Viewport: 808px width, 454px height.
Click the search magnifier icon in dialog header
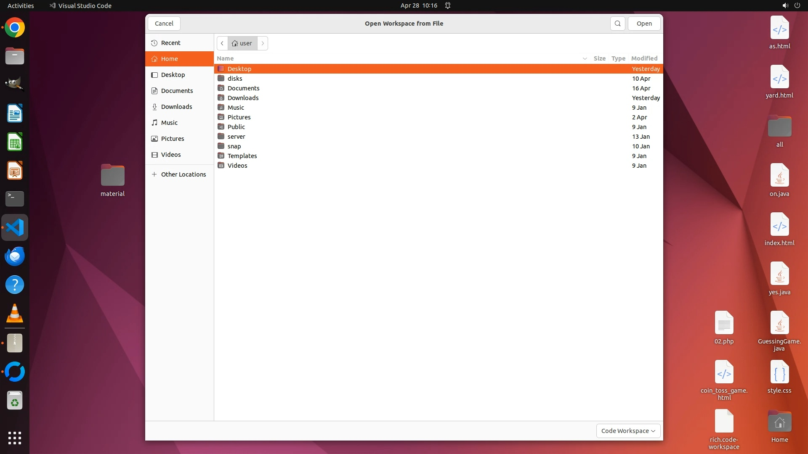[617, 24]
